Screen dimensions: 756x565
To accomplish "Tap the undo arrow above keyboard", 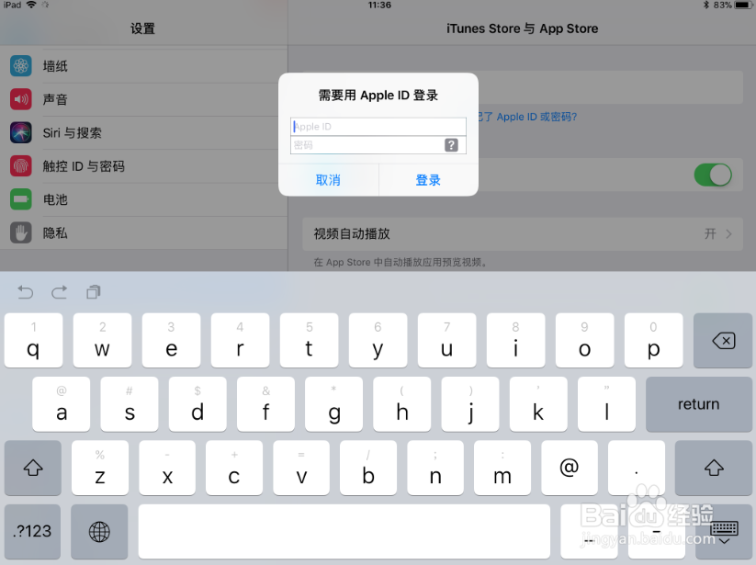I will [x=25, y=292].
